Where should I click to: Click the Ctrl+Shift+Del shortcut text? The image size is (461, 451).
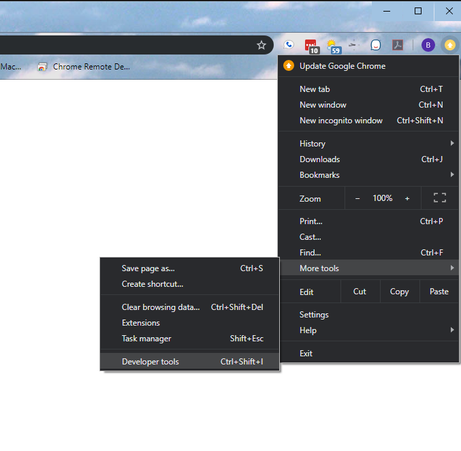237,307
